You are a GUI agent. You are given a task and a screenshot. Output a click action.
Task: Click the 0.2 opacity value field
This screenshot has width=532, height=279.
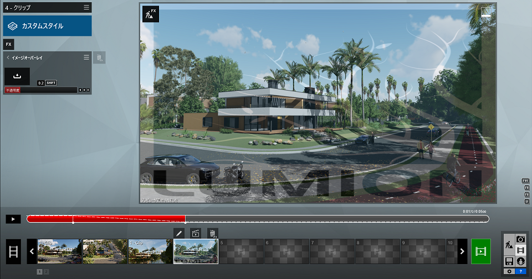tap(40, 83)
